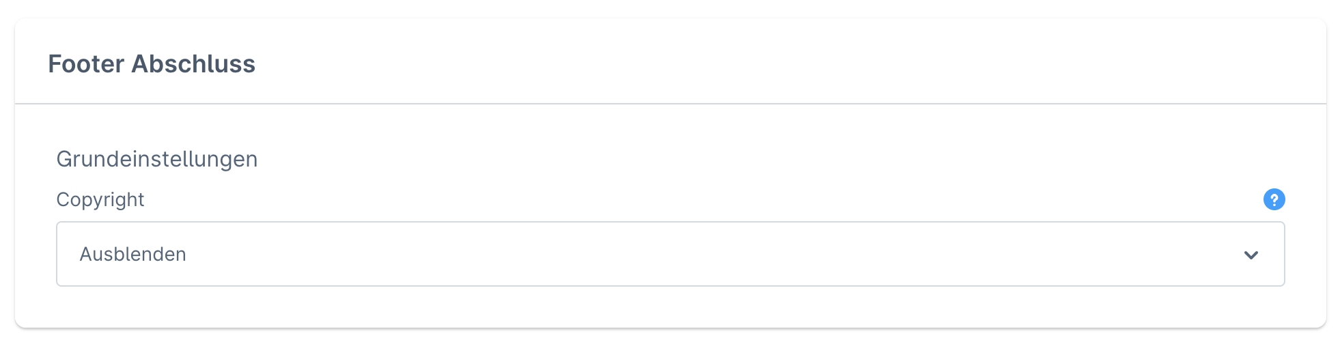Click the round blue help button

coord(1274,199)
